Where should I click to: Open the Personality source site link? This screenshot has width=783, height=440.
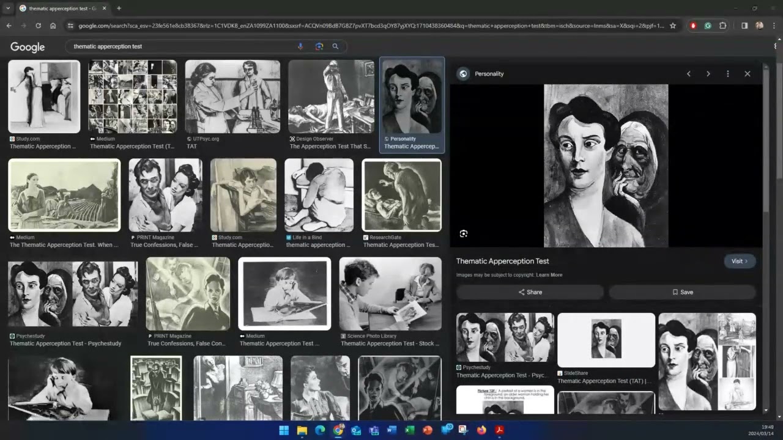pos(489,74)
